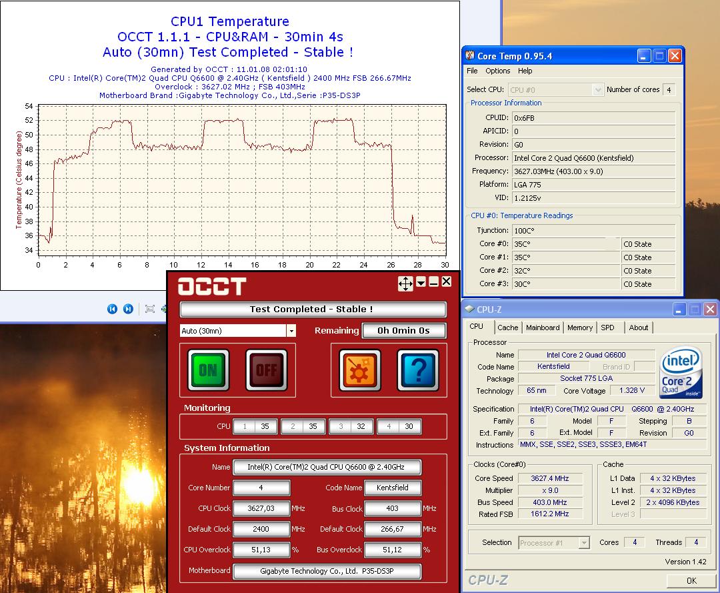Click the CPU-Z Instructions value MMX, SSE list
720x593 pixels.
[x=612, y=445]
